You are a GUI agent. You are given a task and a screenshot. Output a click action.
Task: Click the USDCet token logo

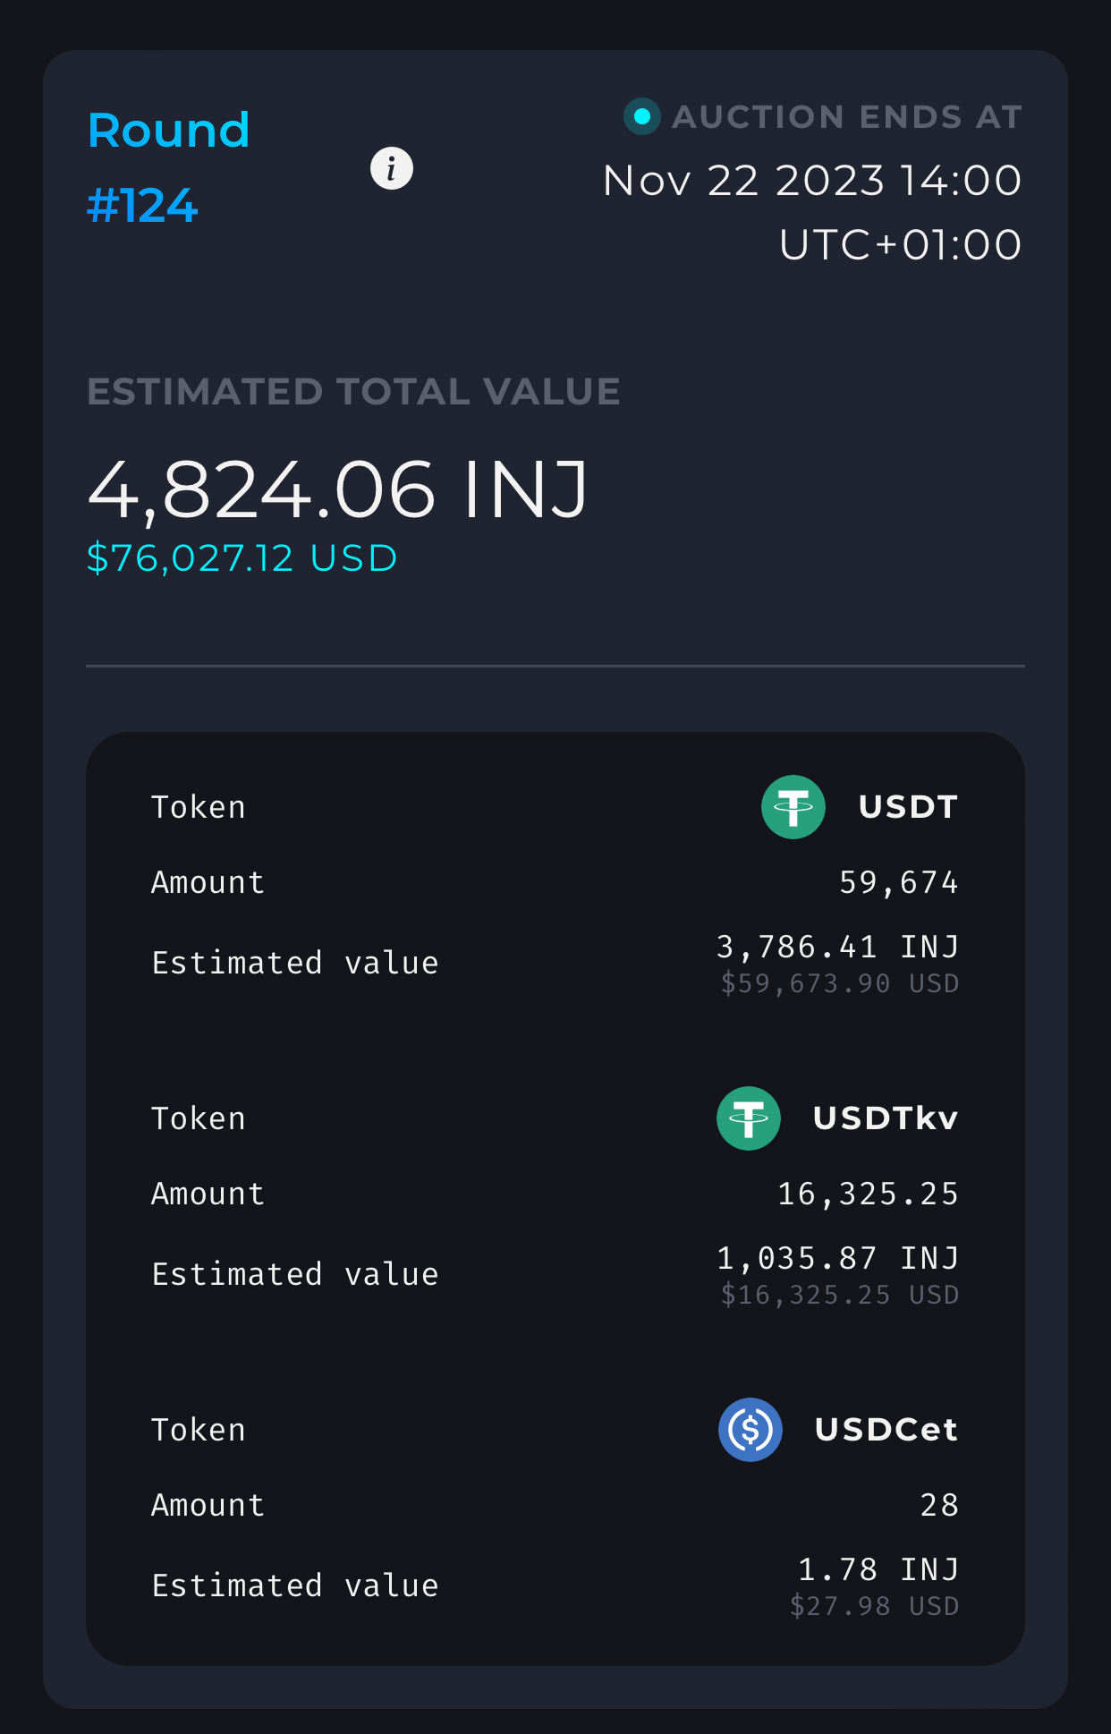pyautogui.click(x=750, y=1430)
